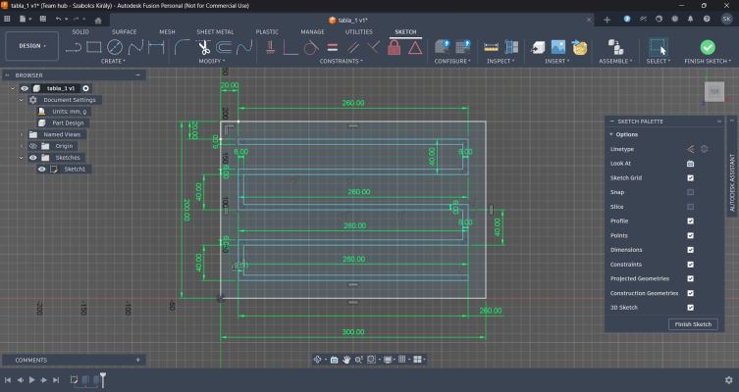
Task: Activate the Trim scissors tool
Action: [203, 46]
